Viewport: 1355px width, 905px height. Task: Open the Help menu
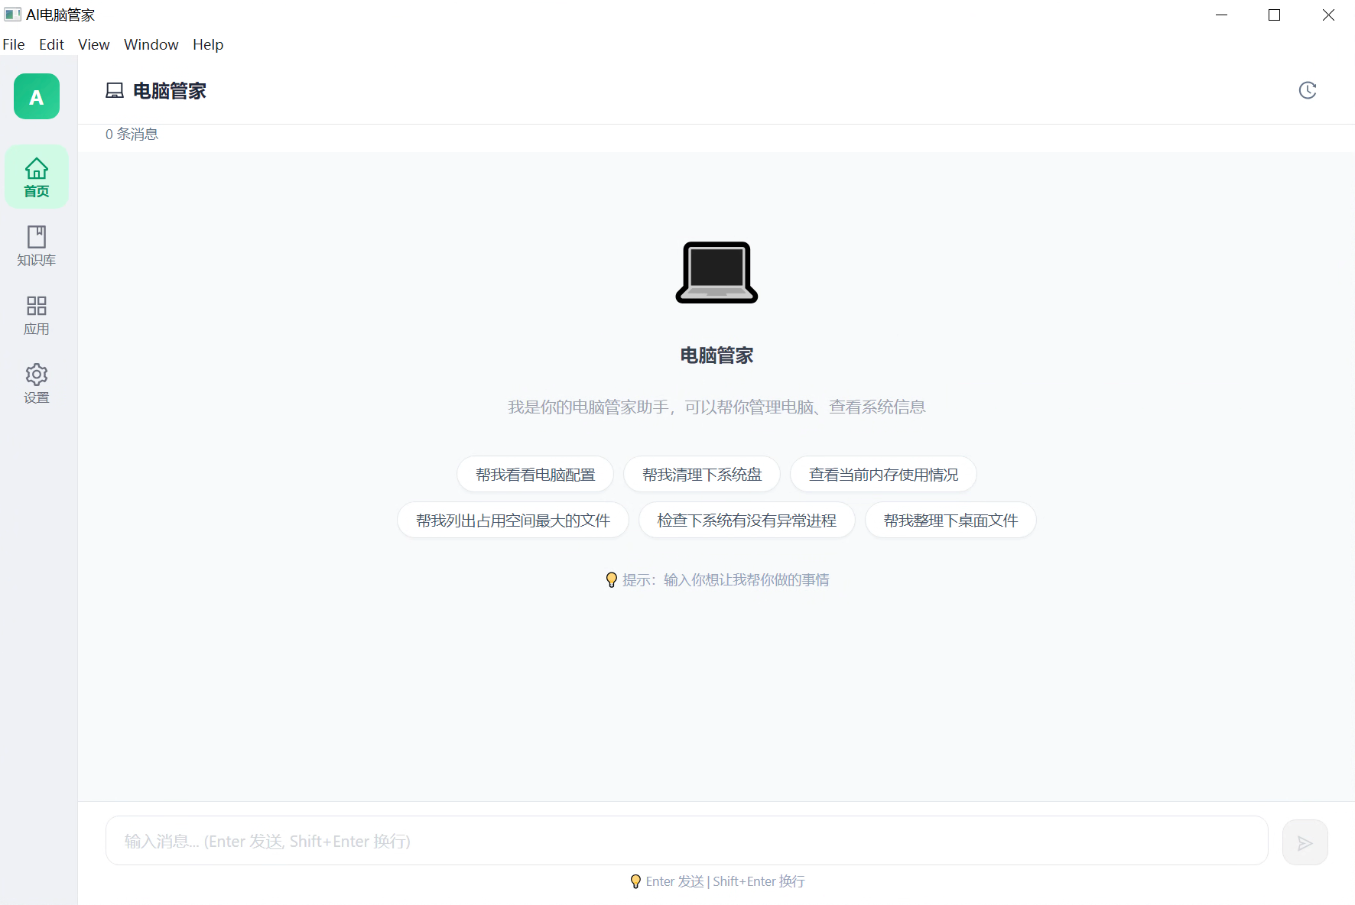click(207, 44)
